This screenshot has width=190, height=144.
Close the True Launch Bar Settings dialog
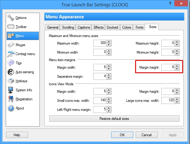[x=181, y=3]
